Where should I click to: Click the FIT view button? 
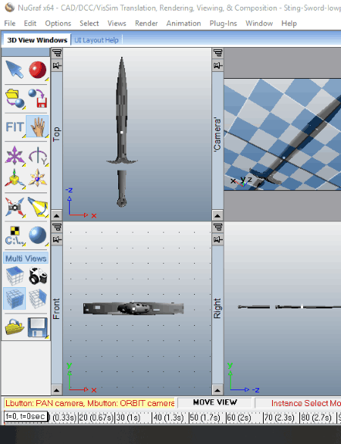(14, 127)
